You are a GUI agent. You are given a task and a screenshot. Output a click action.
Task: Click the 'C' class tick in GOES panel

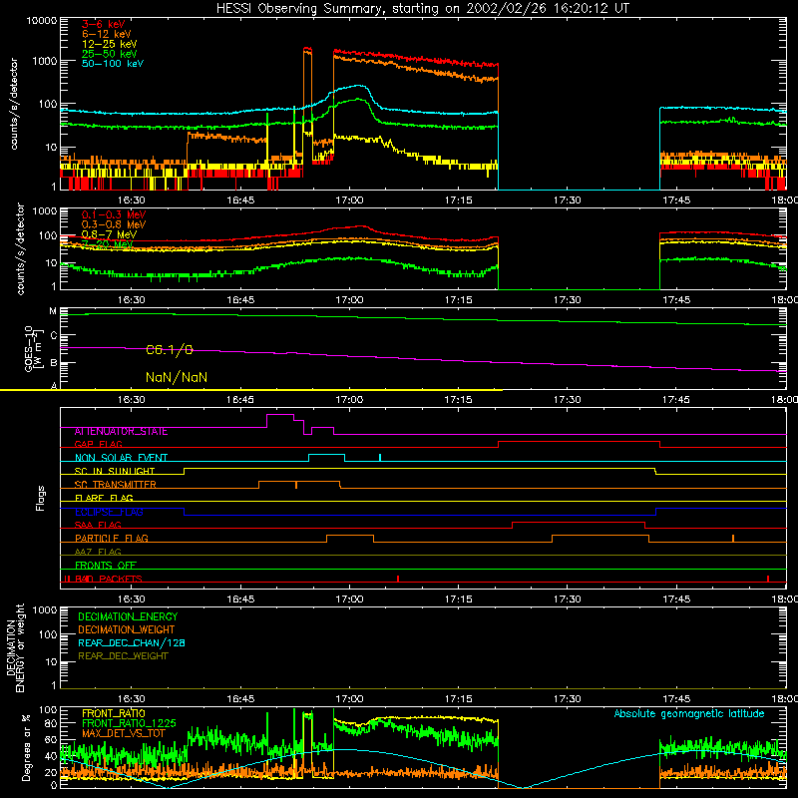coord(54,336)
